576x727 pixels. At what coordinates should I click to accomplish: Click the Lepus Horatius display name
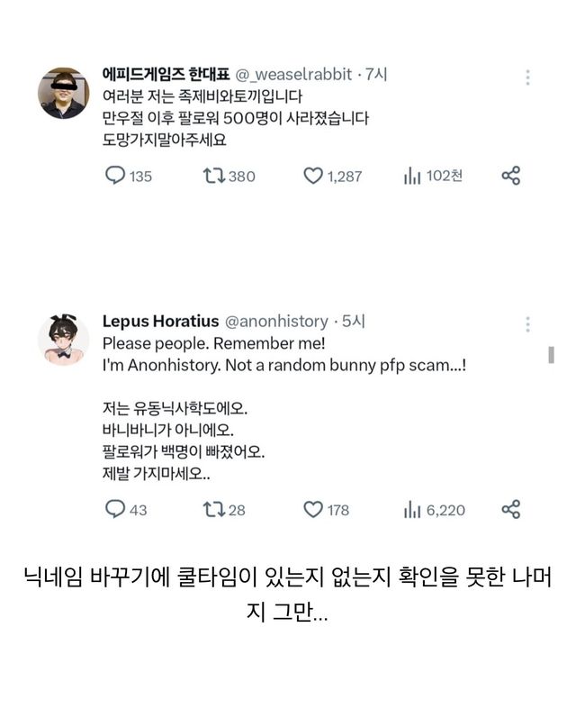coord(158,321)
